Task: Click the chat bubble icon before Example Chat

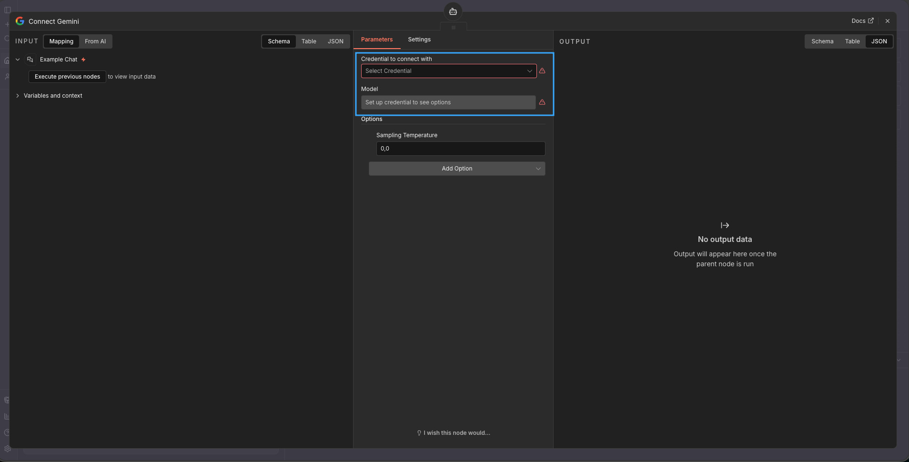Action: click(30, 60)
